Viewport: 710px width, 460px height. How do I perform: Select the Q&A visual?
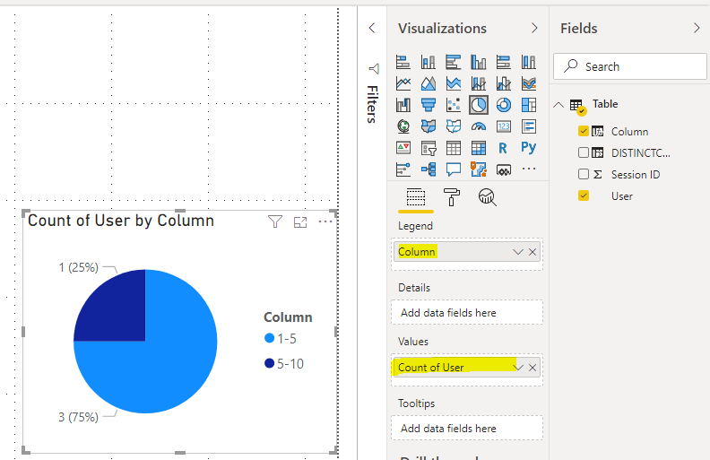(454, 169)
